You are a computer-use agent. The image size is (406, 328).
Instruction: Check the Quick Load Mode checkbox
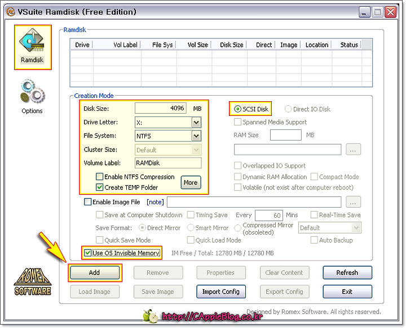(x=191, y=240)
